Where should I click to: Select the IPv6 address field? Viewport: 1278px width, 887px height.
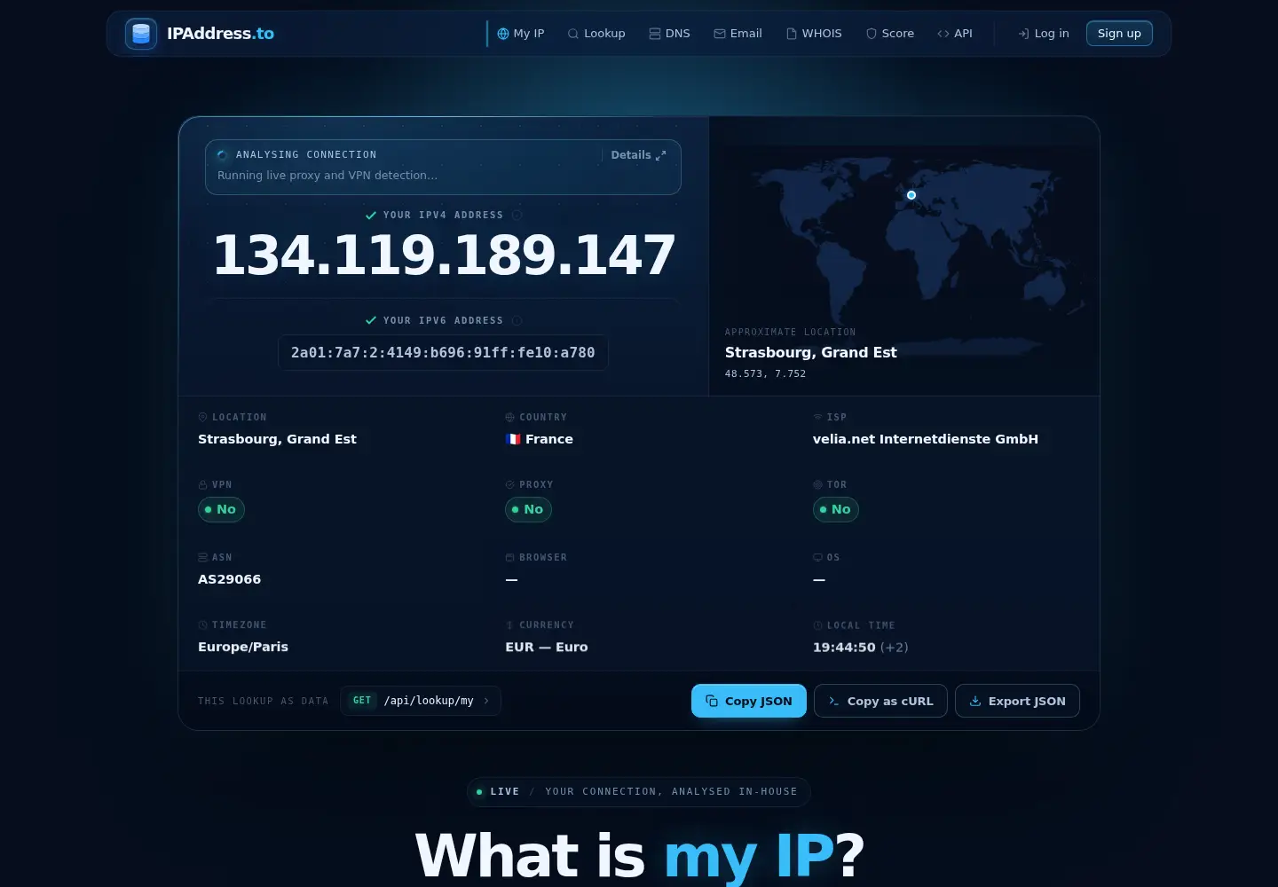click(x=443, y=353)
